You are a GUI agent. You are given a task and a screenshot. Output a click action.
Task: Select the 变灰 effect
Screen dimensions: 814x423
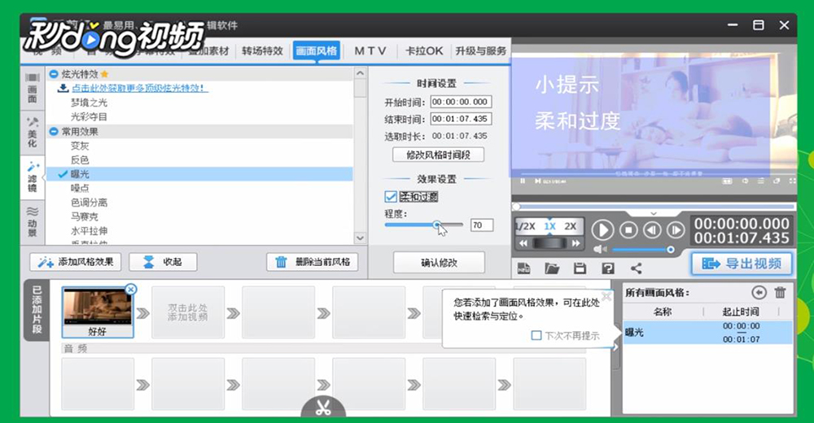coord(80,146)
